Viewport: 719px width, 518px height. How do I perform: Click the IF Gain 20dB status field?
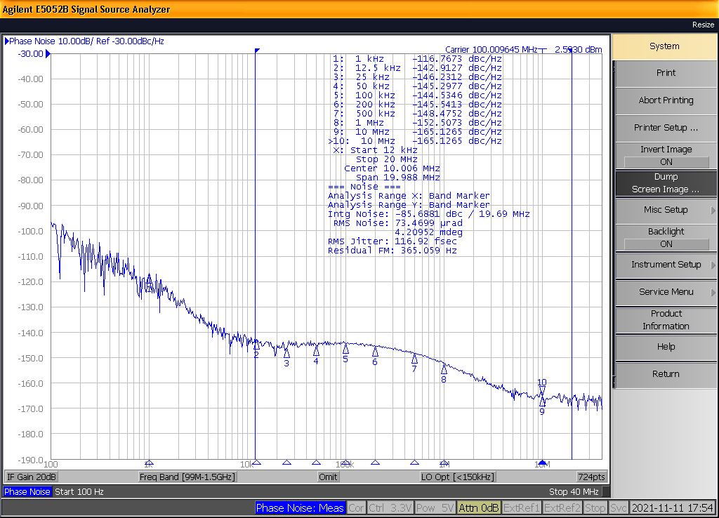click(32, 477)
